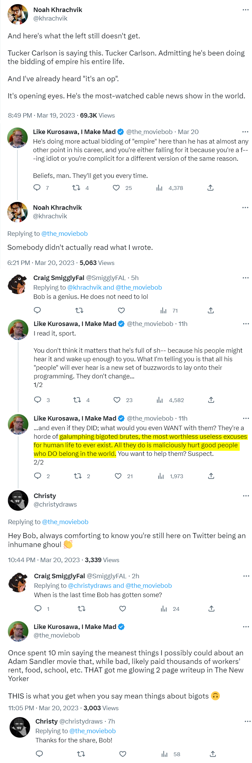Open the @the_moviebob link under Noah's reply
The image size is (252, 763).
64,234
